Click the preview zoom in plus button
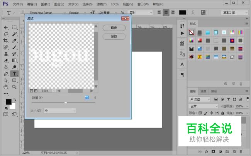The image size is (251, 156). [x=36, y=91]
